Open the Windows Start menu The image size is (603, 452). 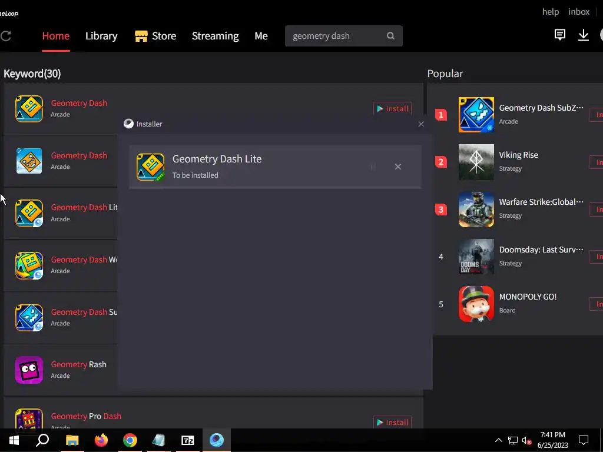(14, 440)
